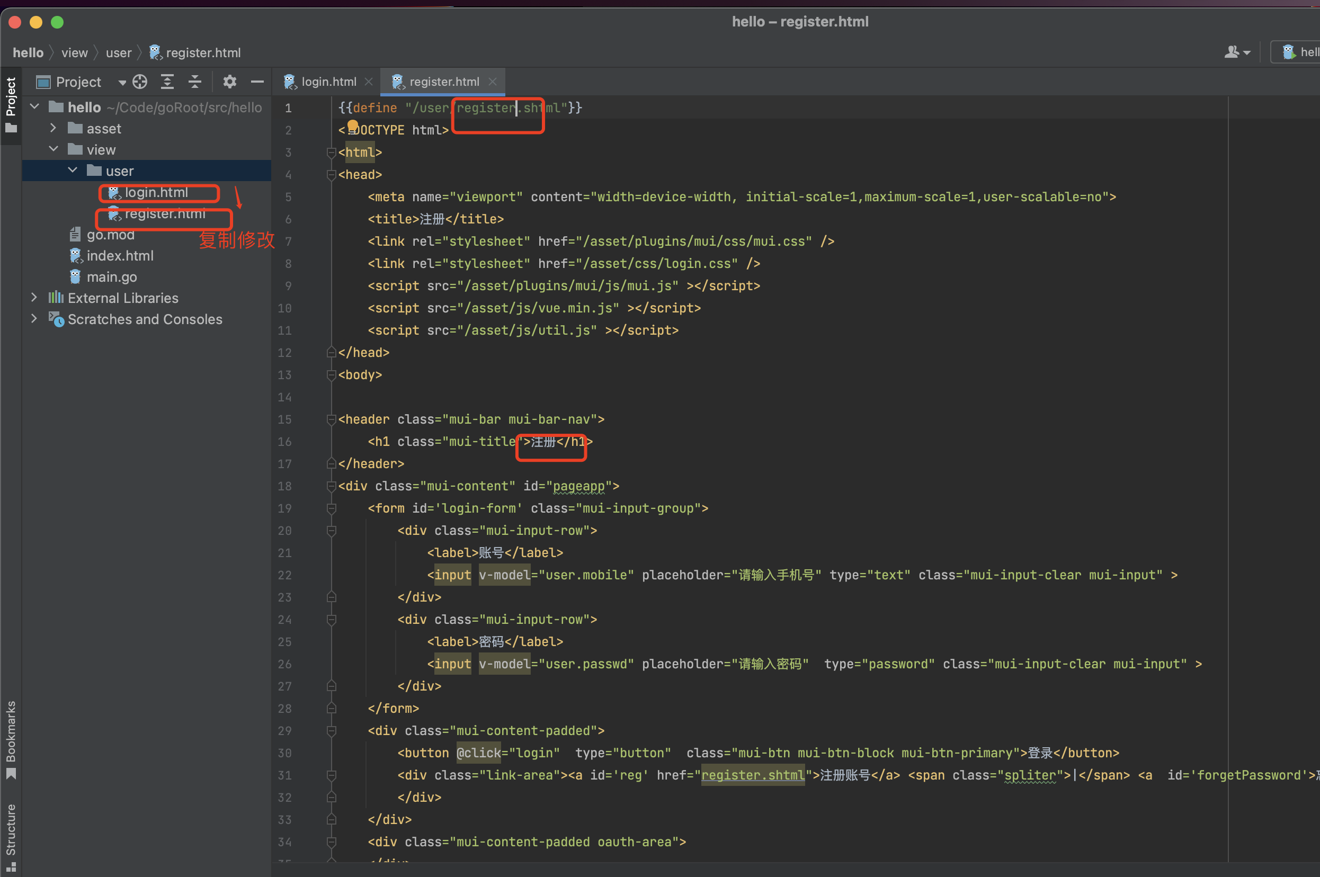Open index.html from the project tree
This screenshot has width=1320, height=877.
[x=120, y=256]
